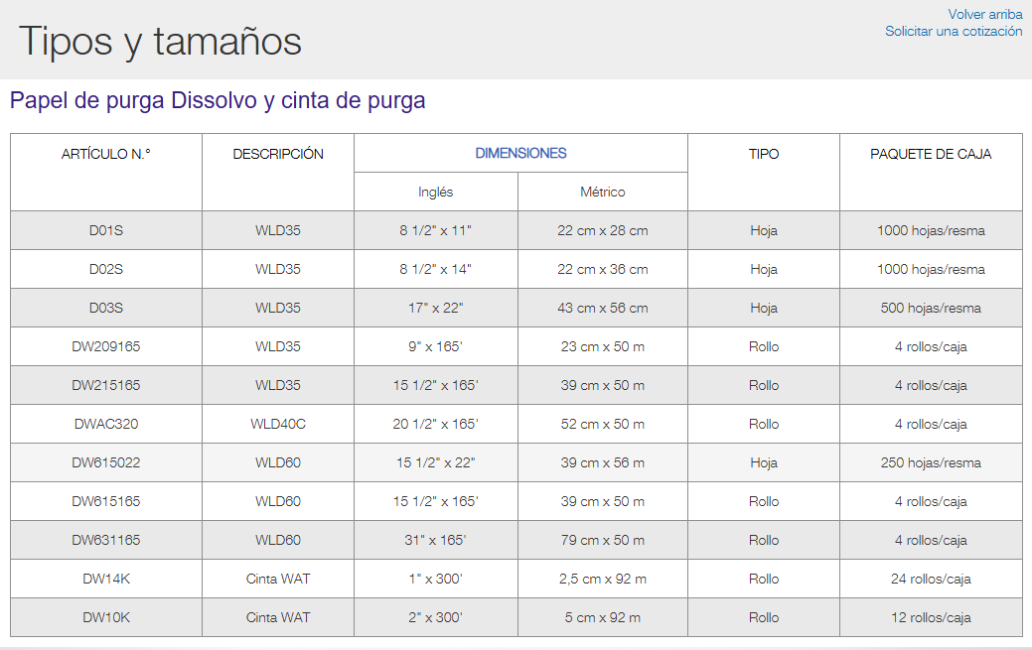Click the 'Inglés' sub-header
The height and width of the screenshot is (650, 1032).
[435, 192]
